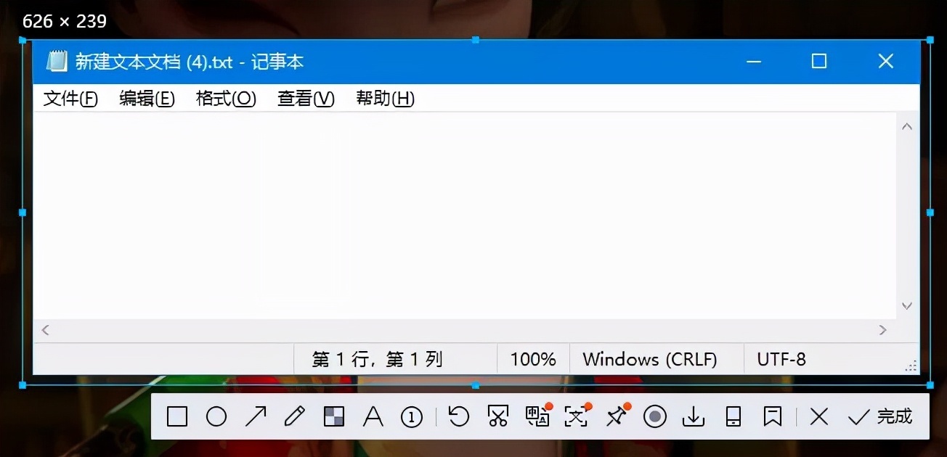947x457 pixels.
Task: Click the top-center selection resize handle
Action: point(476,40)
